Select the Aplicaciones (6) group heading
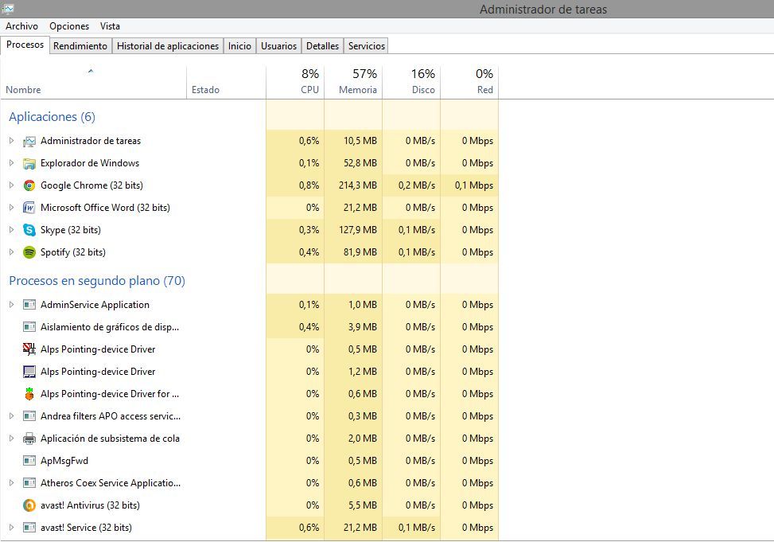Screen dimensions: 774x542 [x=52, y=117]
